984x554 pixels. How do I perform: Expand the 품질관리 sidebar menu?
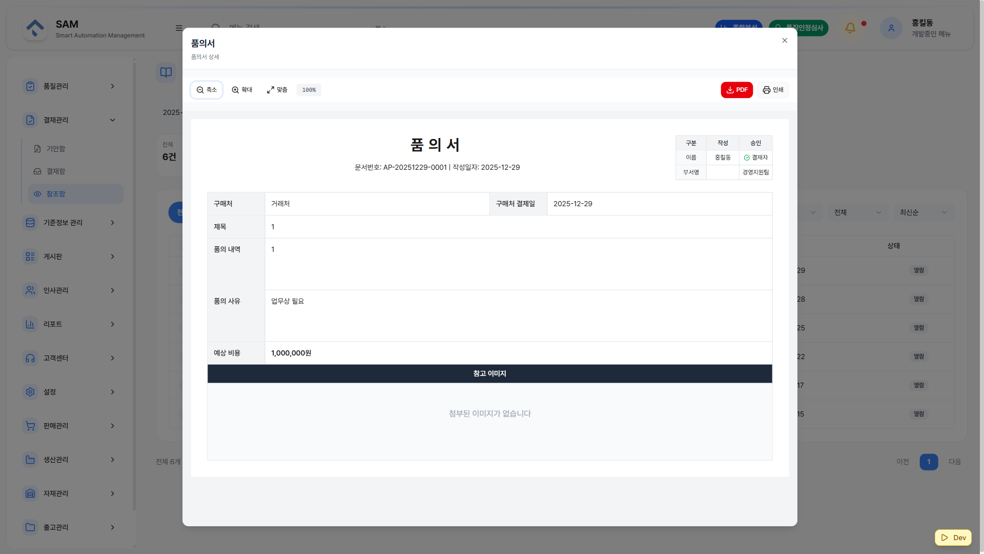point(69,86)
